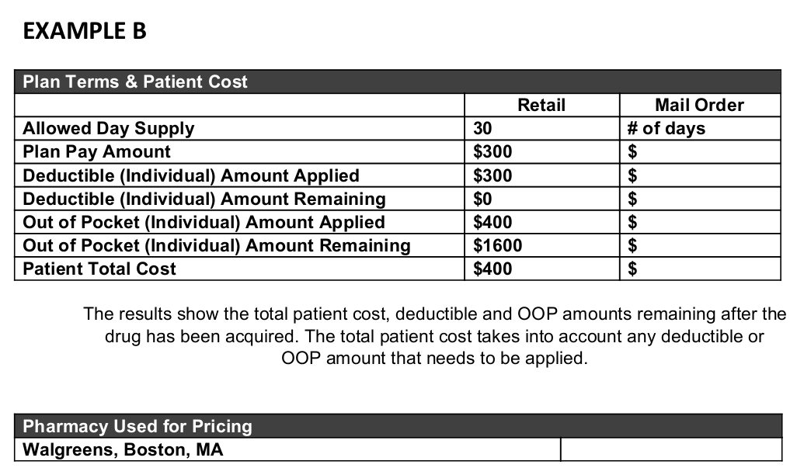Screen dimensions: 797x475
Task: Click the retail day supply value 30
Action: pyautogui.click(x=482, y=129)
